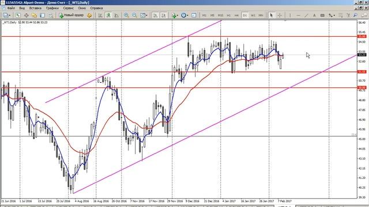Screen dimensions: 369x207
Task: Select the MN timeframe
Action: (x=261, y=16)
